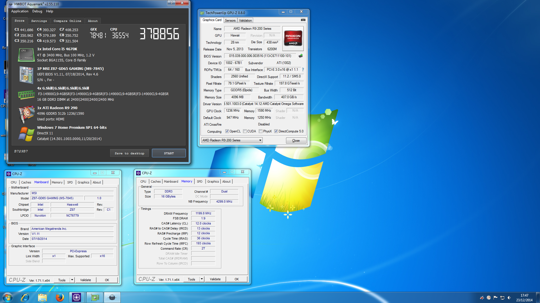Click OK in CPU-Z Memory window

coord(237,279)
